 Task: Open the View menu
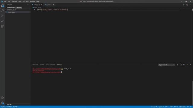tap(20, 1)
